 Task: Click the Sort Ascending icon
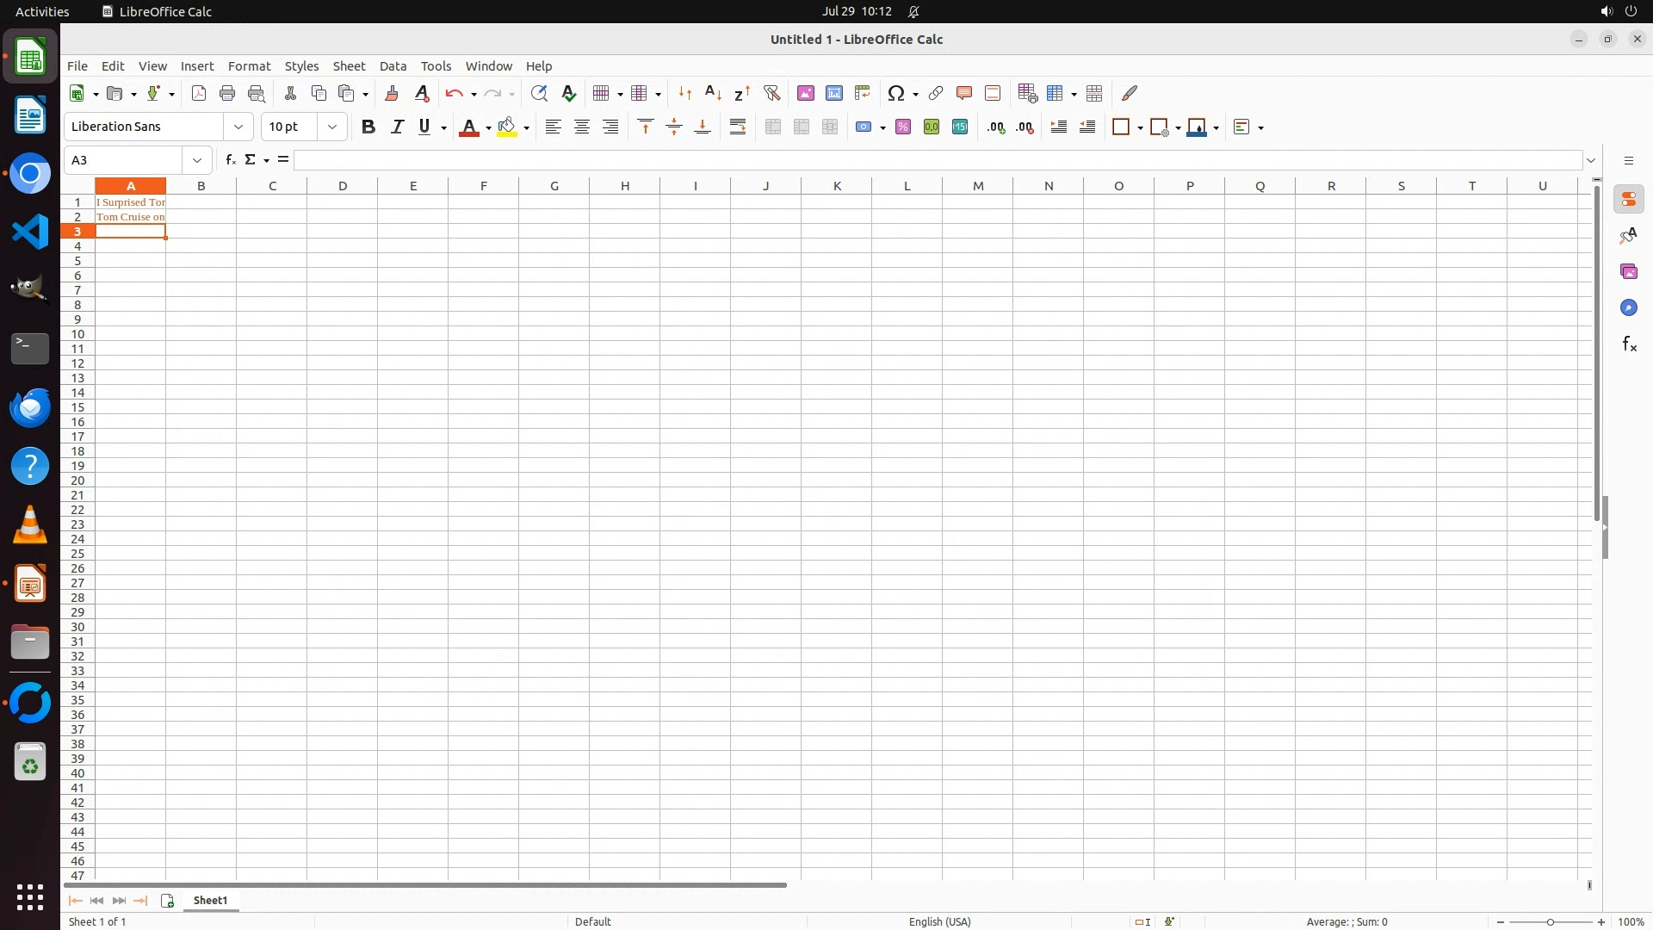pyautogui.click(x=713, y=93)
